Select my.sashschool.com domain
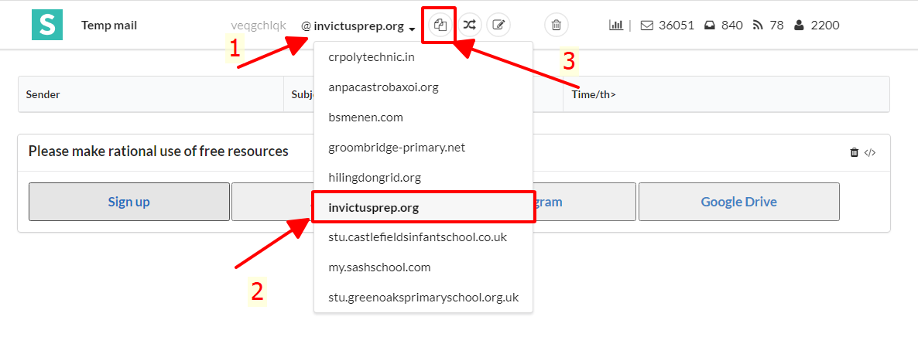This screenshot has width=918, height=337. pos(423,267)
